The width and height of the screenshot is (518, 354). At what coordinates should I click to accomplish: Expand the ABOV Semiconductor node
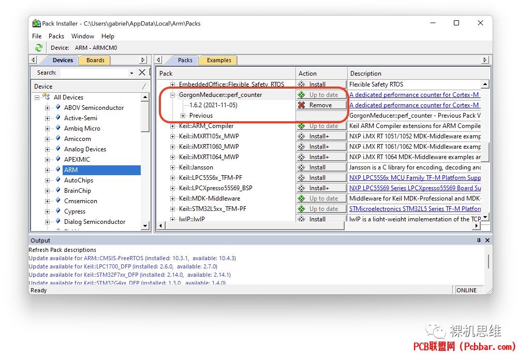pos(47,108)
